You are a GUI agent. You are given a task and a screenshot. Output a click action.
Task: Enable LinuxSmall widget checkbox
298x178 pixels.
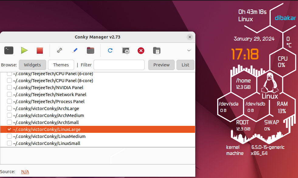click(x=9, y=143)
